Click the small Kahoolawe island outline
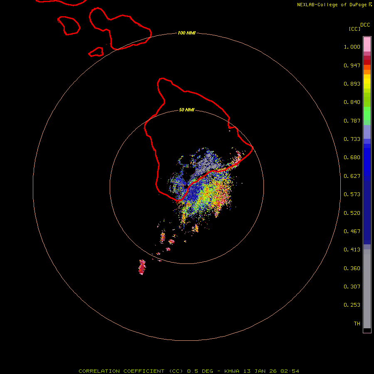This screenshot has height=374, width=374. pos(96,52)
